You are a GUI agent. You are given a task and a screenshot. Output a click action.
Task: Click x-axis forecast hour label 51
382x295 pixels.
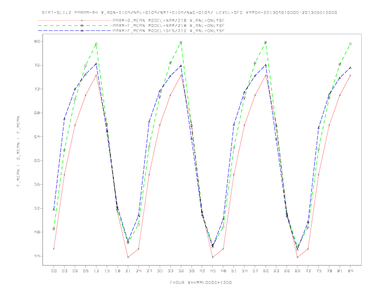(234, 271)
